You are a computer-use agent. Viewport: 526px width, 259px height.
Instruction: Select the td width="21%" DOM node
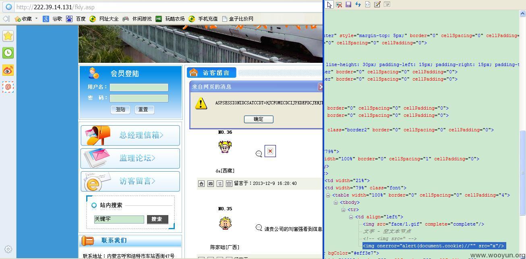(347, 181)
